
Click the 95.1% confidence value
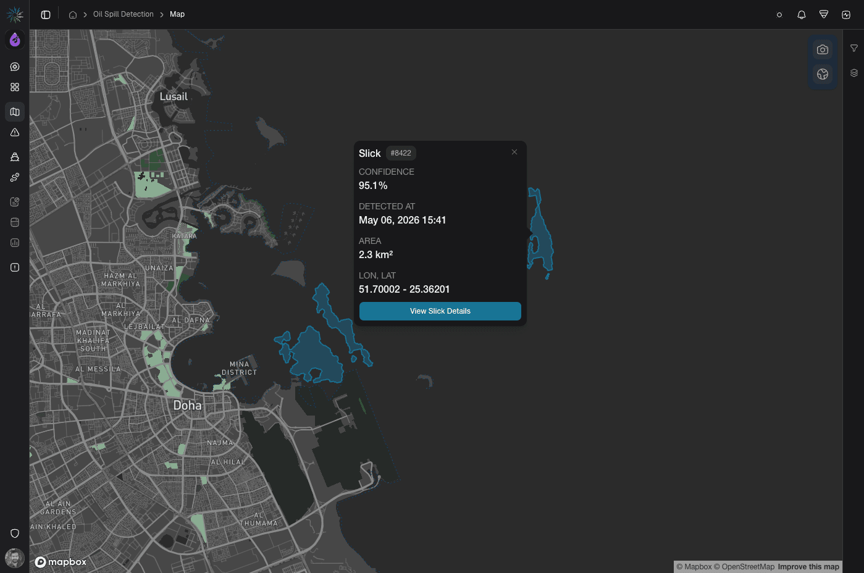[x=373, y=186]
